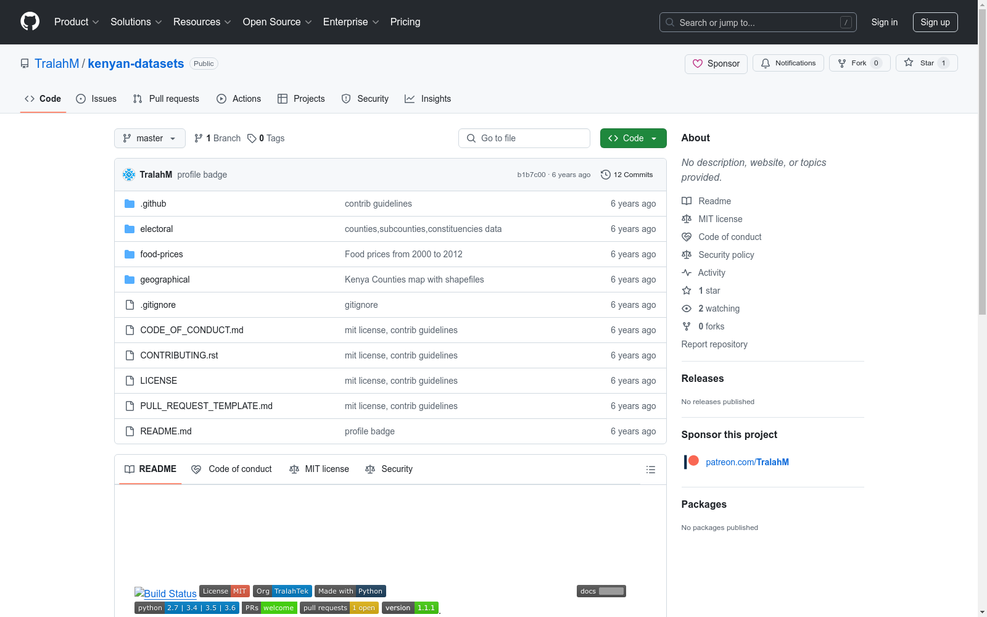This screenshot has width=987, height=617.
Task: Click the Notifications button
Action: tap(788, 63)
